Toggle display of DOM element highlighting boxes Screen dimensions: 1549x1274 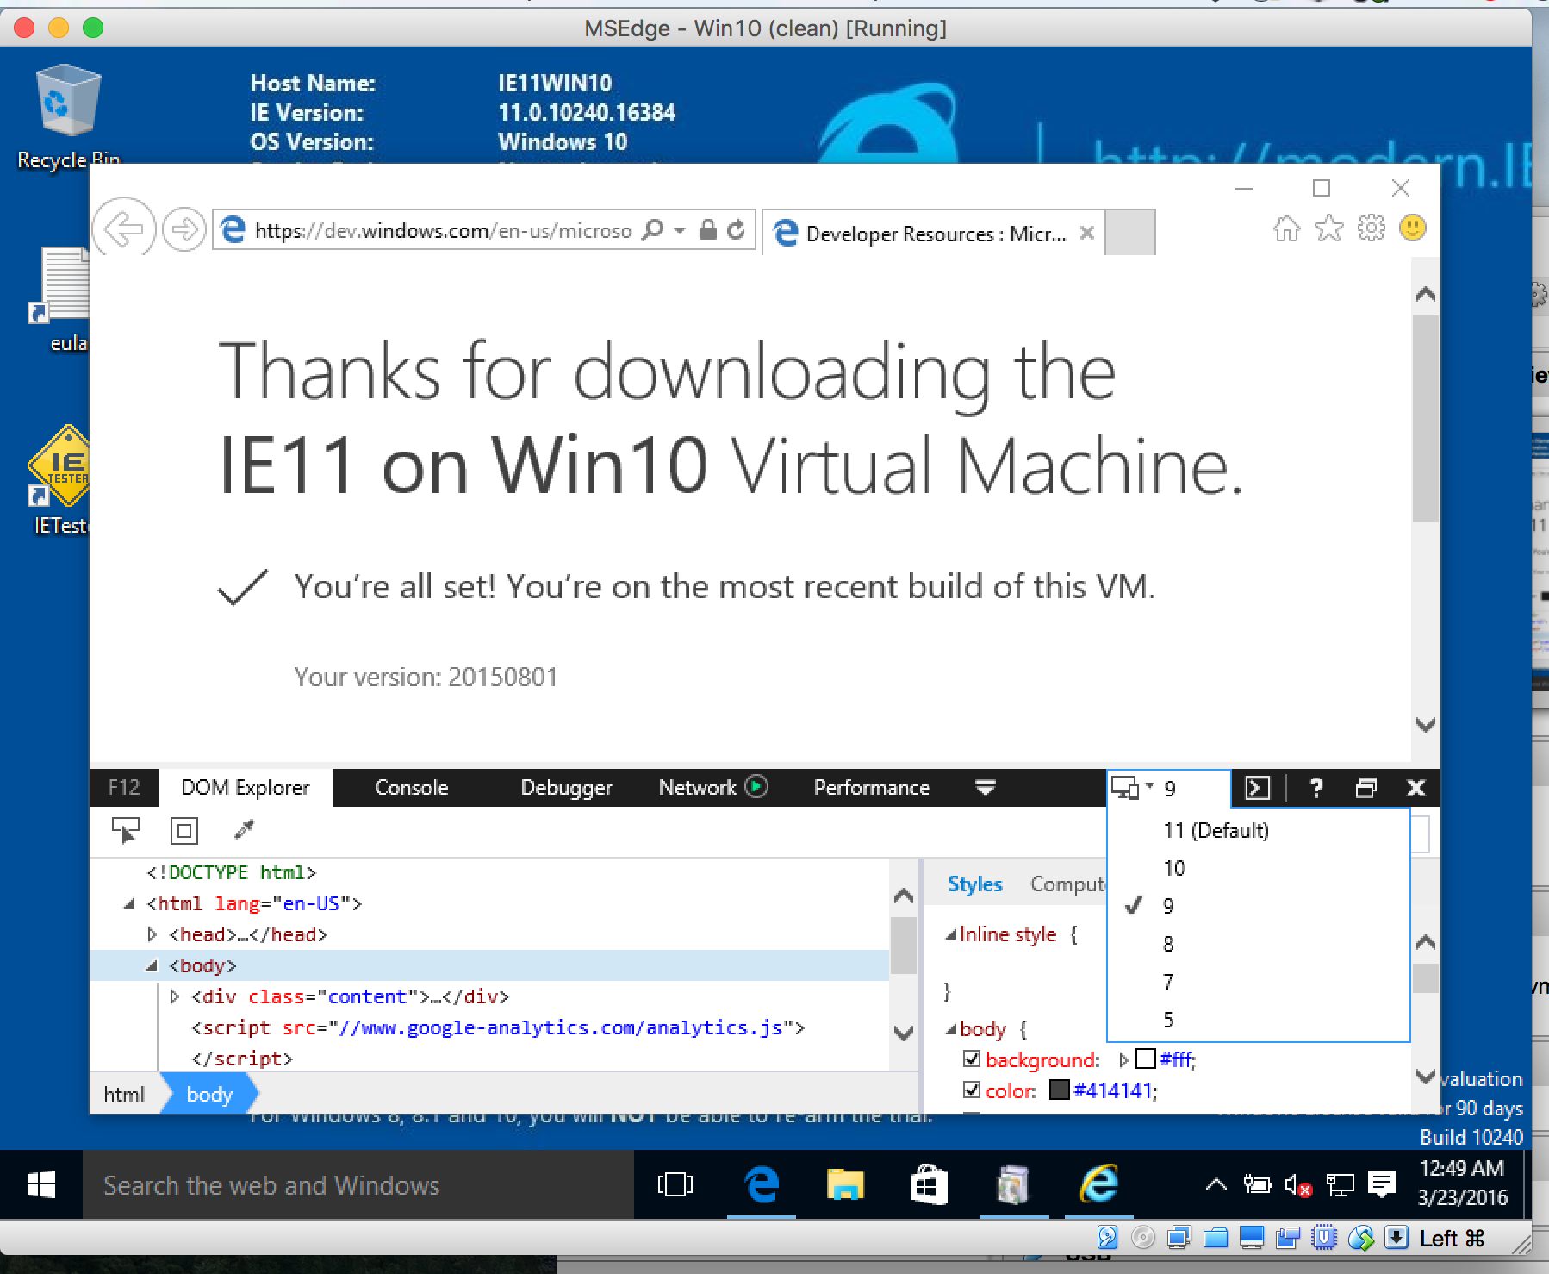click(184, 831)
